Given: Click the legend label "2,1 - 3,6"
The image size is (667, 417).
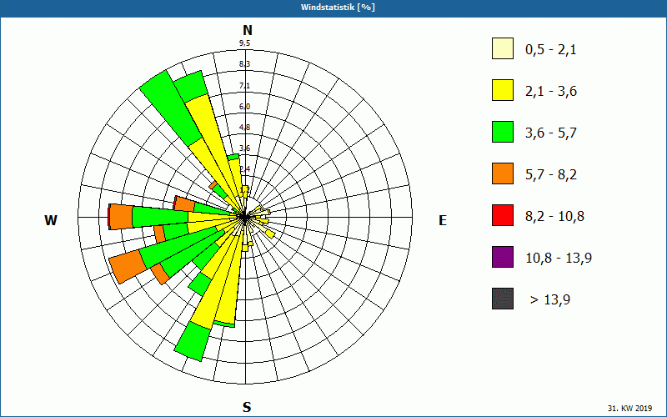Looking at the screenshot, I should tap(551, 92).
